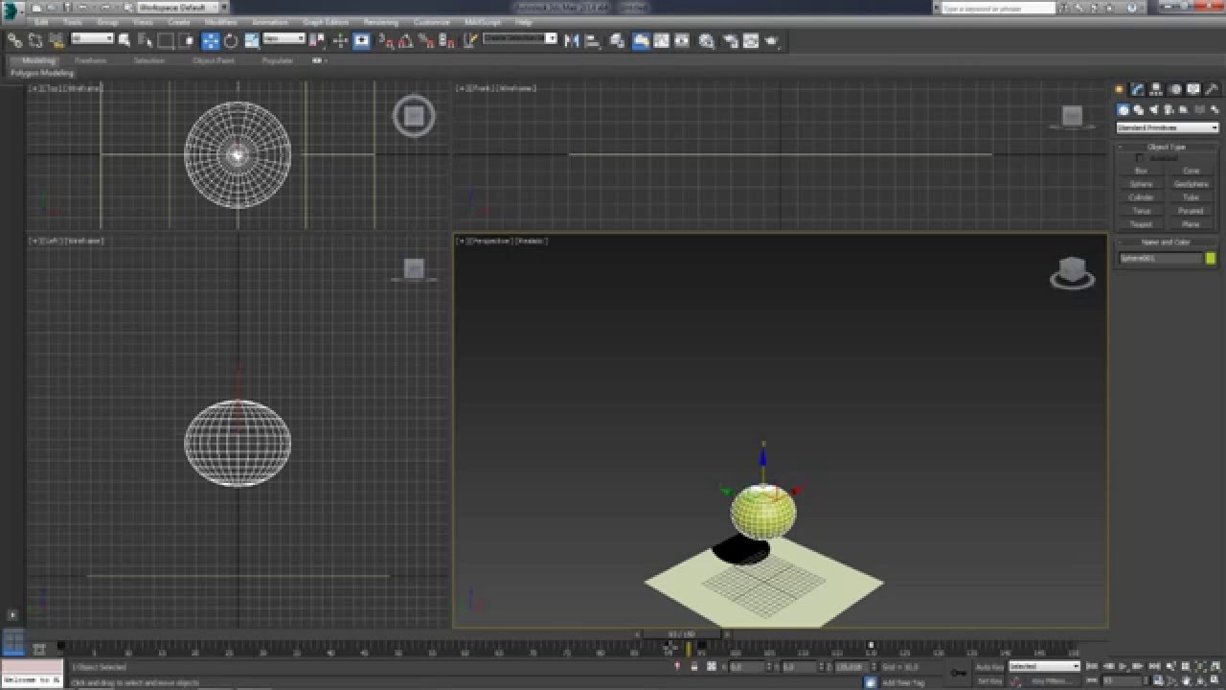
Task: Click the Teapot primitive button
Action: (1141, 224)
